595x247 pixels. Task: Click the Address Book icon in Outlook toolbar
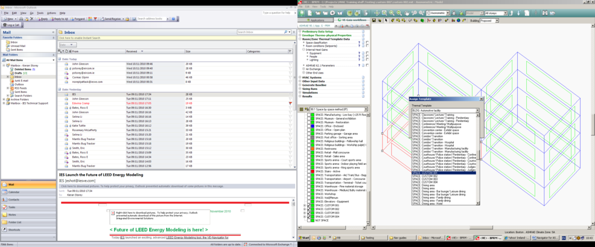[134, 19]
